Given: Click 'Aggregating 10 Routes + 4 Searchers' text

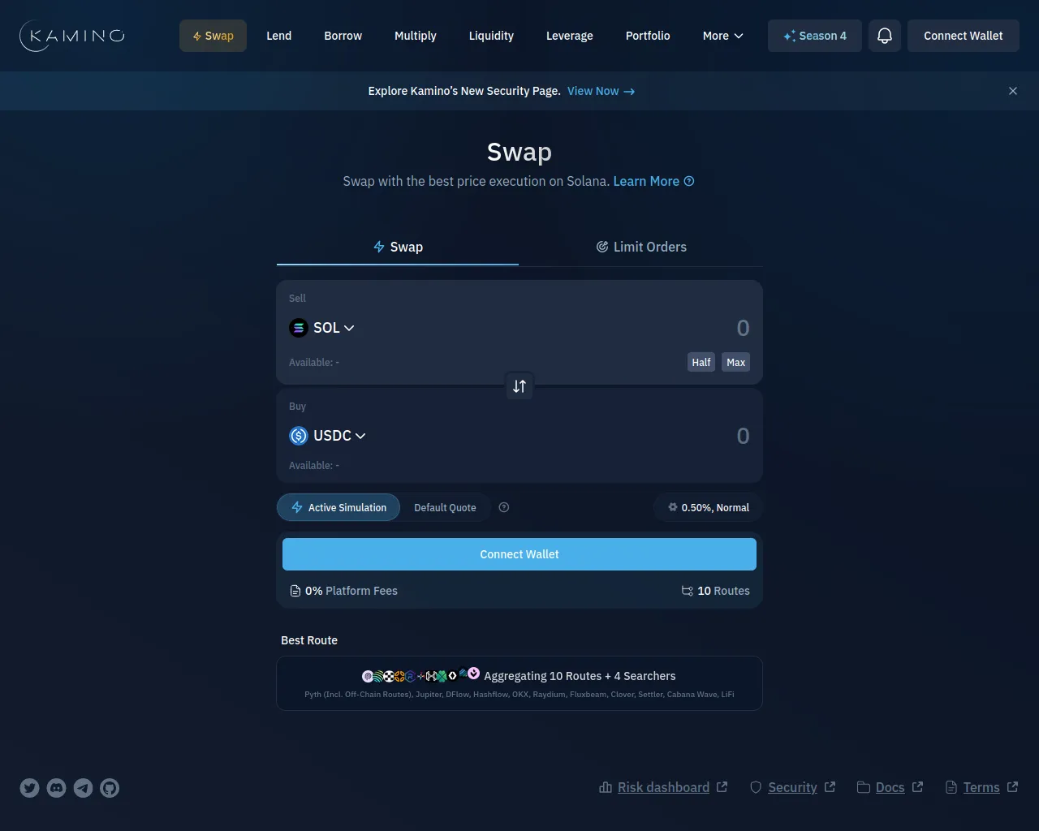Looking at the screenshot, I should click(580, 676).
